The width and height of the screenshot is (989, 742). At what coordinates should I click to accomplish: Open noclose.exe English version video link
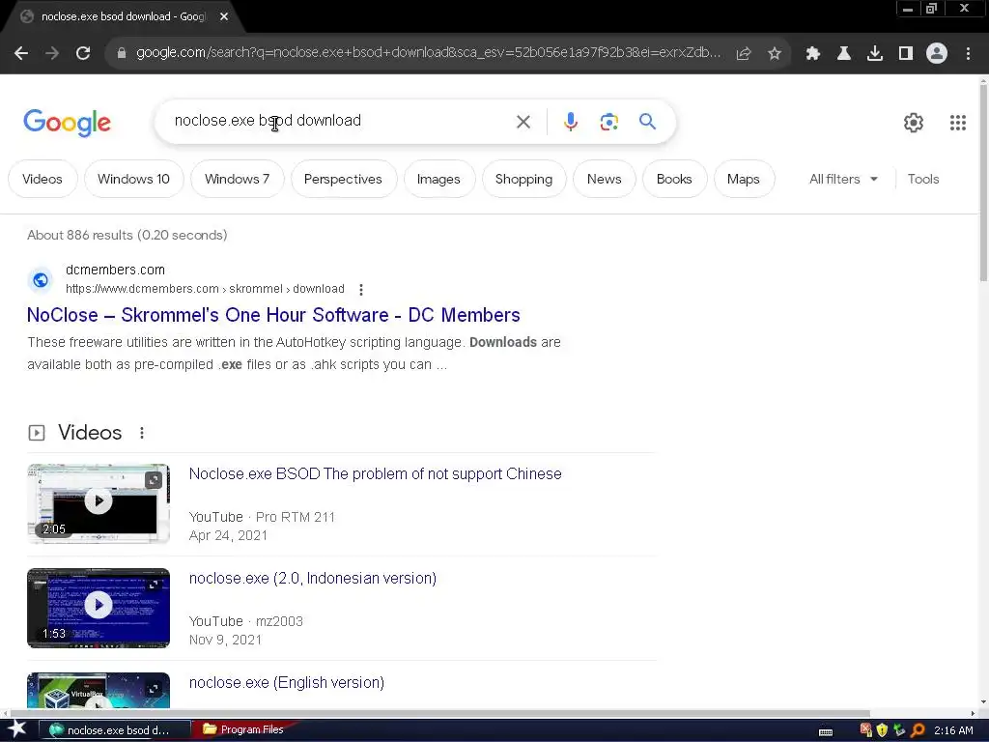[286, 683]
